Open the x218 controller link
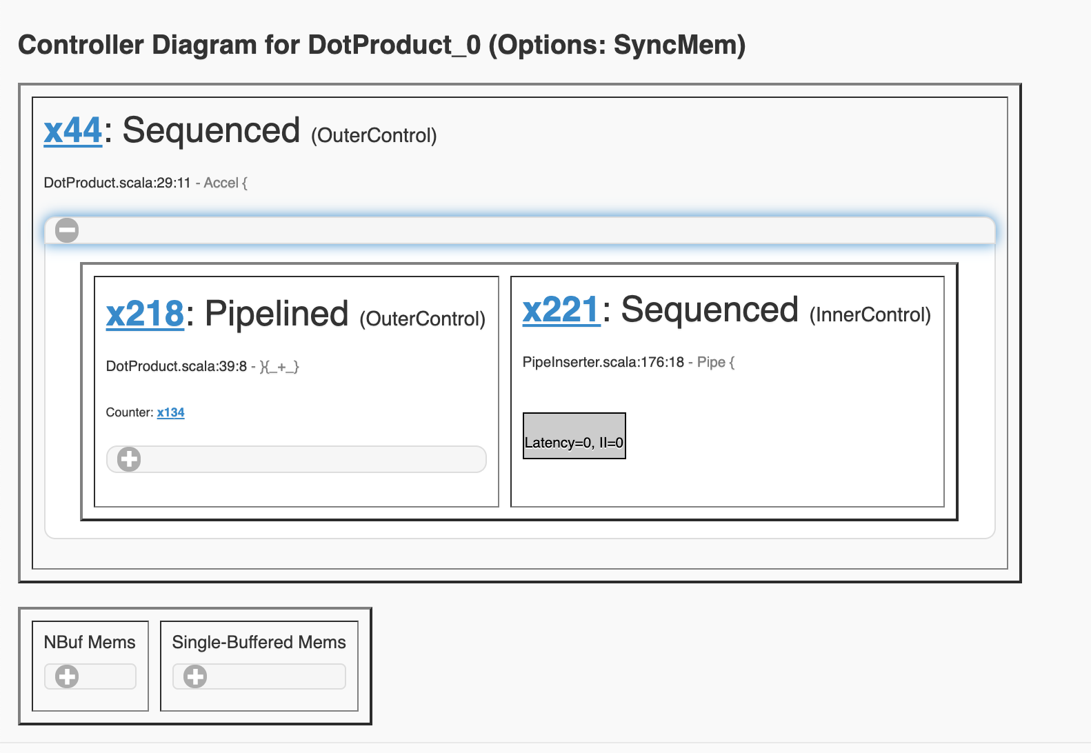 (145, 314)
